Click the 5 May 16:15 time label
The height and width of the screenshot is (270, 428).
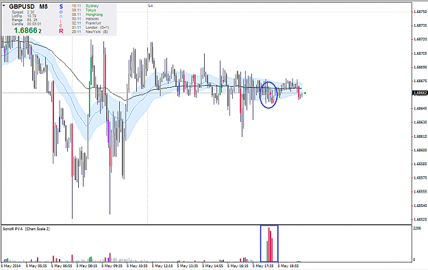tap(238, 266)
